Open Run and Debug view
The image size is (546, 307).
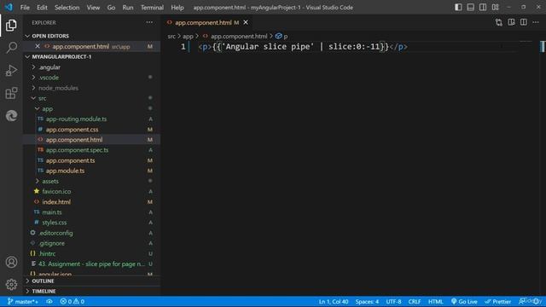pyautogui.click(x=11, y=70)
